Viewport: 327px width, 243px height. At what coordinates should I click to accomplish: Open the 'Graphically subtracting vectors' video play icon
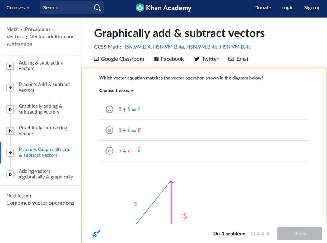(x=10, y=131)
